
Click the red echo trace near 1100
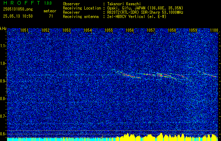(x=210, y=75)
